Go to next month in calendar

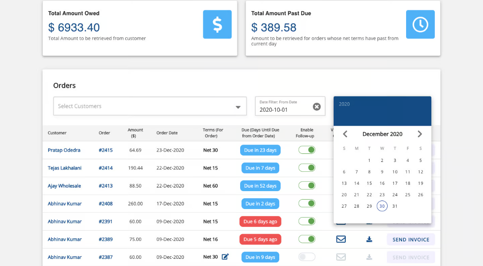point(420,134)
